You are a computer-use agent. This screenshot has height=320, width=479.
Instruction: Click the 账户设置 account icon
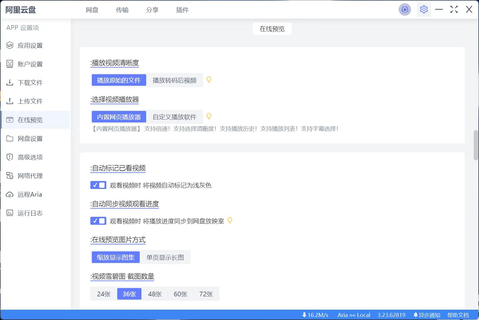(10, 64)
